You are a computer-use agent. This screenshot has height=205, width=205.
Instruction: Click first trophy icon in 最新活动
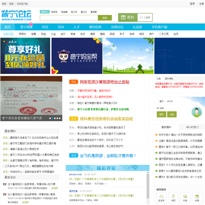coord(5,184)
